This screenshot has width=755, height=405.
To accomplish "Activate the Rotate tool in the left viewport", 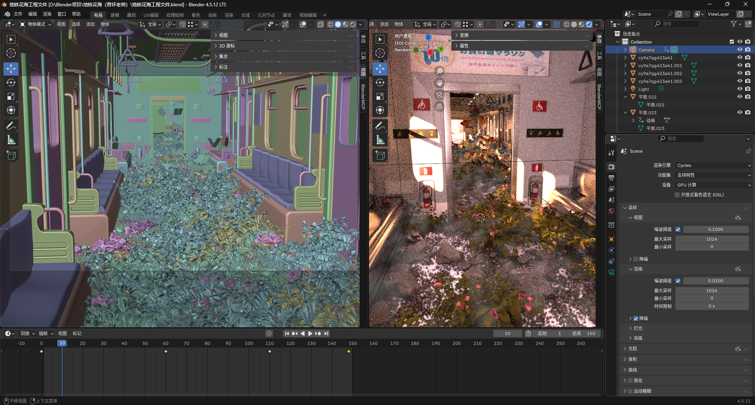I will tap(11, 82).
